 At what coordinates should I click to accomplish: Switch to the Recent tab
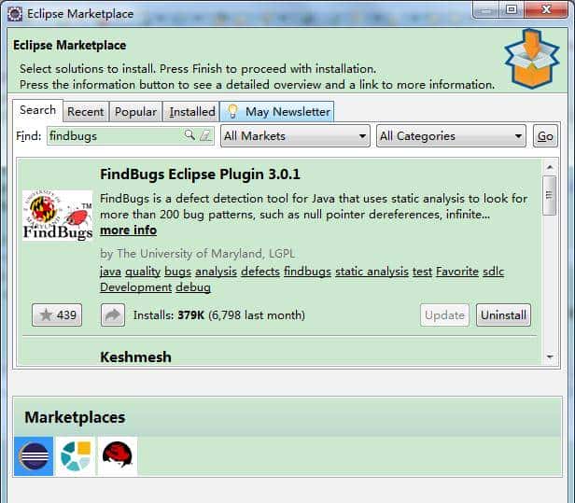[x=86, y=112]
